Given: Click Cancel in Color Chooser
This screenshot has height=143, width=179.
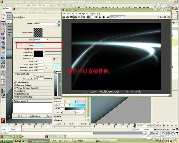Looking at the screenshot, I should pos(83,124).
